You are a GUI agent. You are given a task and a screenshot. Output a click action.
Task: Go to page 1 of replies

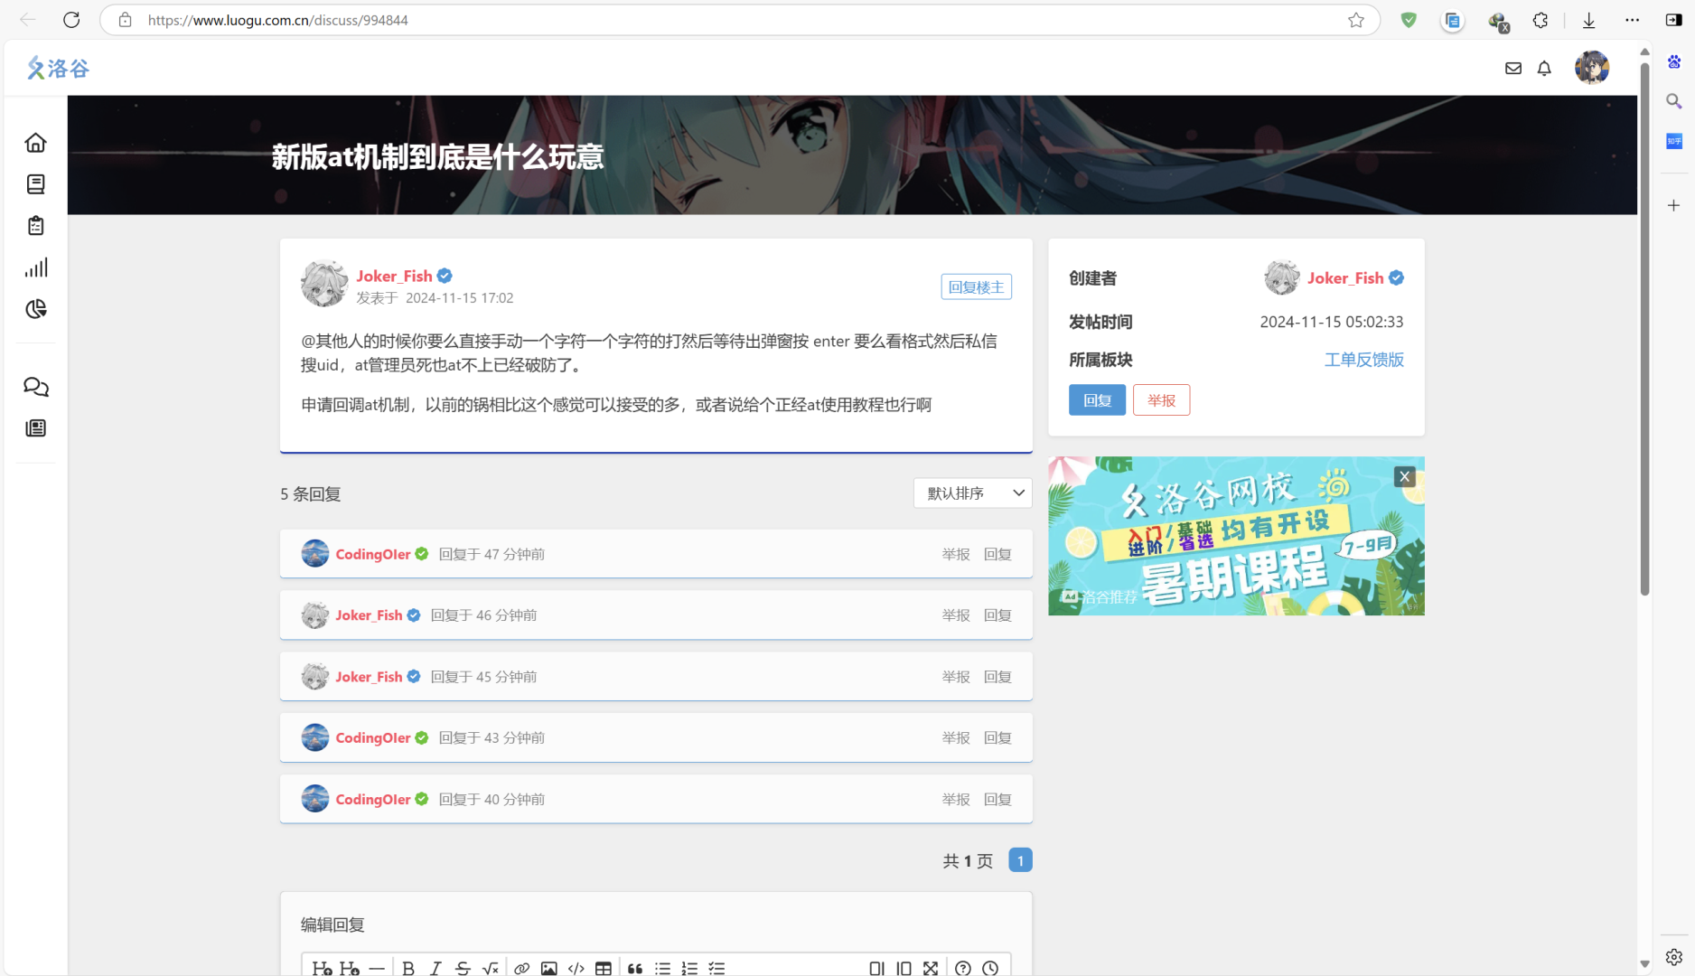point(1020,860)
